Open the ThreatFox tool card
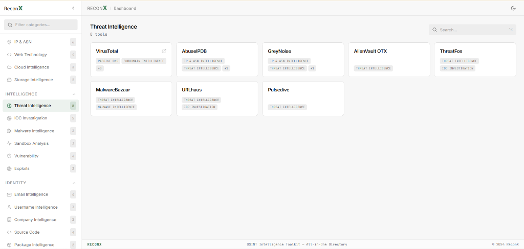The image size is (524, 249). click(x=475, y=60)
